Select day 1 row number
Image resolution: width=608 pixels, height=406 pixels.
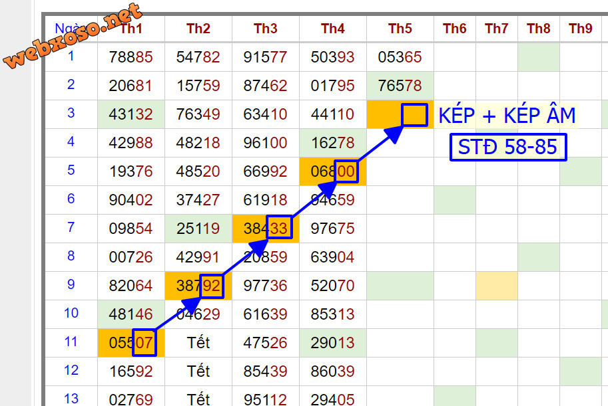pos(71,56)
